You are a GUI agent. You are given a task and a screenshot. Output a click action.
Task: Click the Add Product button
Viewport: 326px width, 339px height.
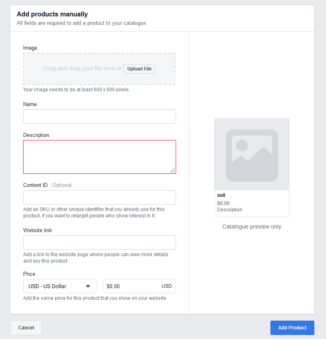point(292,327)
